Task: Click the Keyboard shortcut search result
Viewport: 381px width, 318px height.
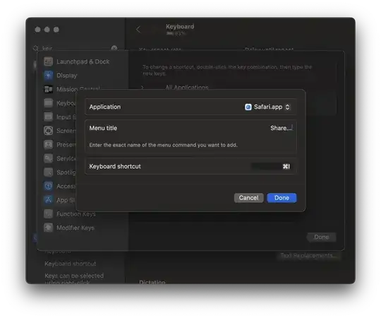Action: coord(71,264)
